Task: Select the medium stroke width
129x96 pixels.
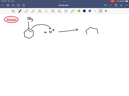Action: pos(101,11)
